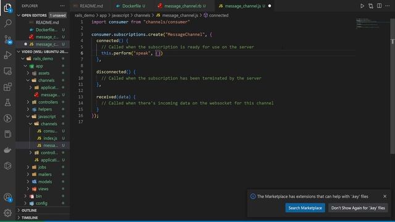The width and height of the screenshot is (395, 222).
Task: Open the Accounts icon in activity bar
Action: click(x=8, y=197)
